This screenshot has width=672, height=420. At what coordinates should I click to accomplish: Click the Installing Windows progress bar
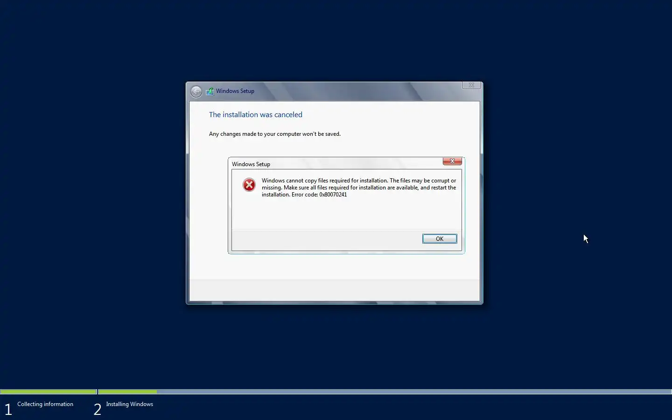coord(385,392)
